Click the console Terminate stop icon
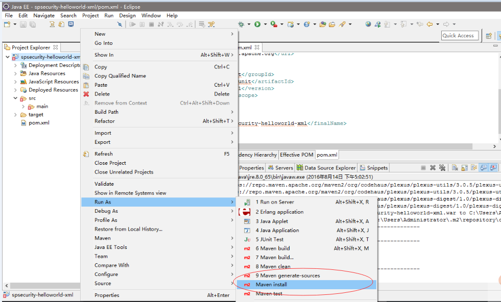The width and height of the screenshot is (501, 302). tap(423, 168)
